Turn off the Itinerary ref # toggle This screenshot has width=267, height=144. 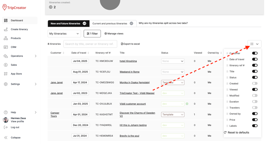255,65
